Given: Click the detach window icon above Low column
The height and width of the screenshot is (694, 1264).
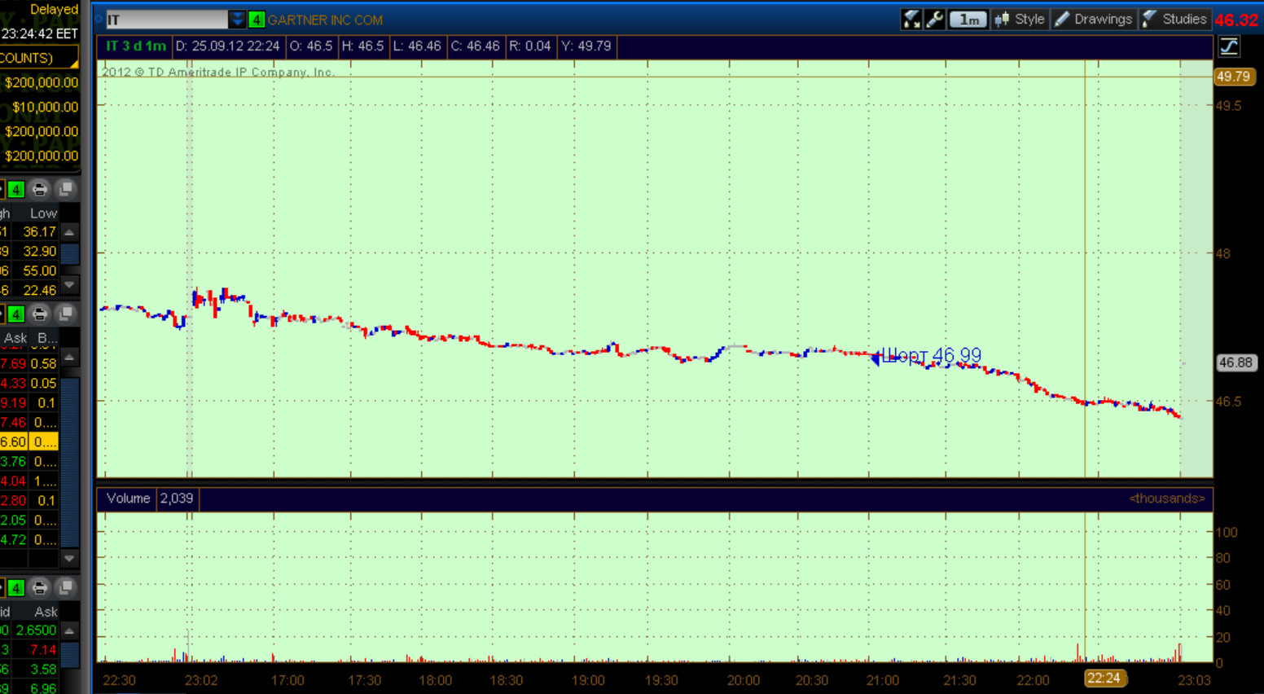Looking at the screenshot, I should [65, 190].
